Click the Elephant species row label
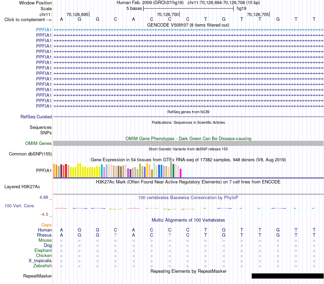 point(43,251)
